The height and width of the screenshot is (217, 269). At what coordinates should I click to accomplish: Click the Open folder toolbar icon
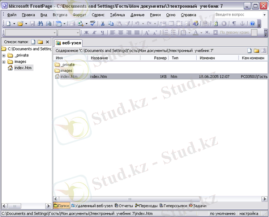tap(20, 24)
